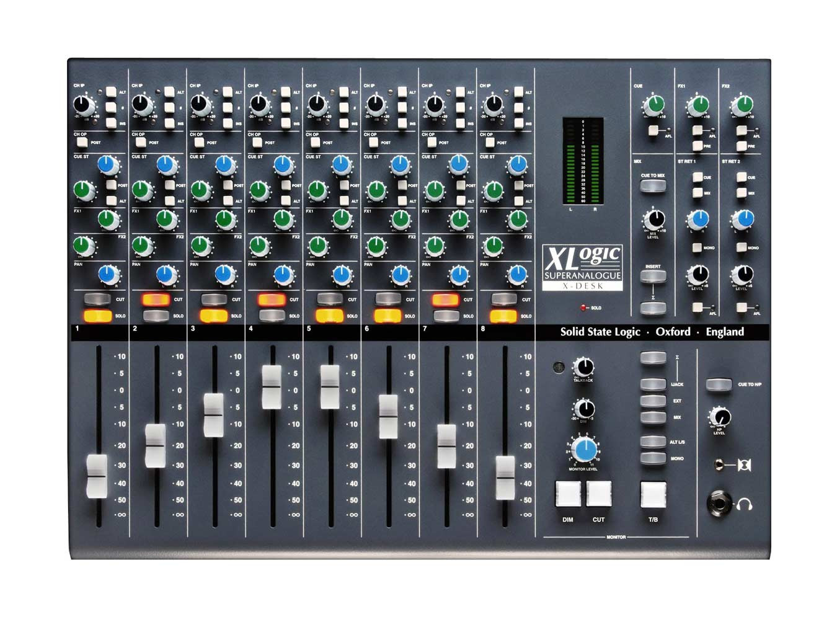This screenshot has width=837, height=622.
Task: Click the iJack mini input socket
Action: pos(719,464)
